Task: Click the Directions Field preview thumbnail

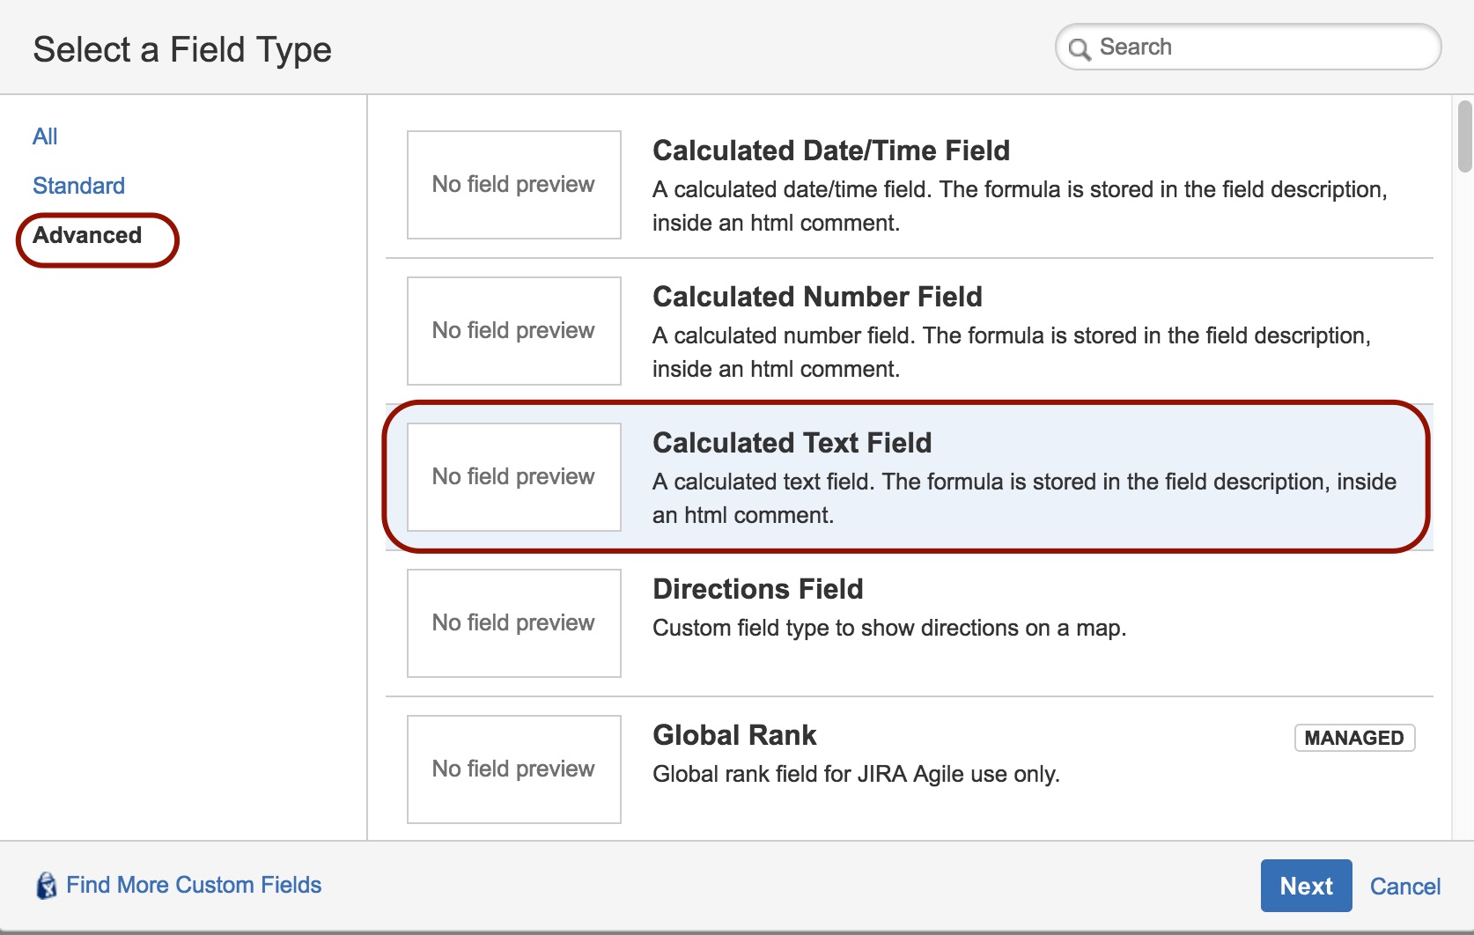Action: (x=513, y=623)
